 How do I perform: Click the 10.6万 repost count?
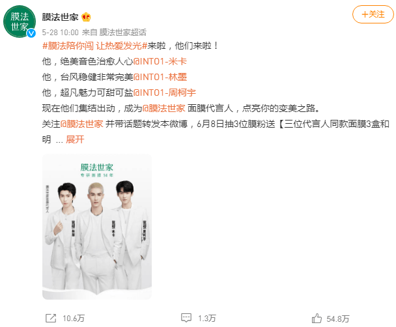tap(74, 318)
